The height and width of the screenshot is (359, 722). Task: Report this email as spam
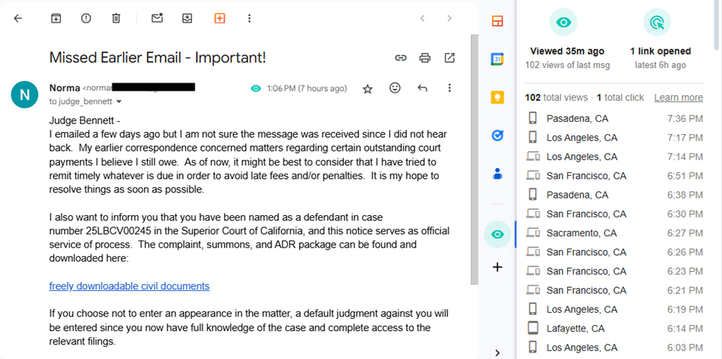86,18
